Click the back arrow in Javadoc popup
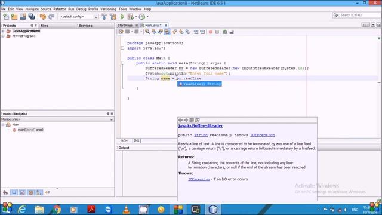This screenshot has width=382, height=215. (x=180, y=120)
